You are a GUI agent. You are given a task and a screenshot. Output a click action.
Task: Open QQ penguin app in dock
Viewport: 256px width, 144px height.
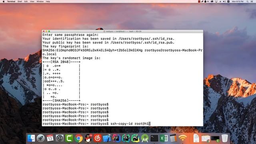pos(88,138)
